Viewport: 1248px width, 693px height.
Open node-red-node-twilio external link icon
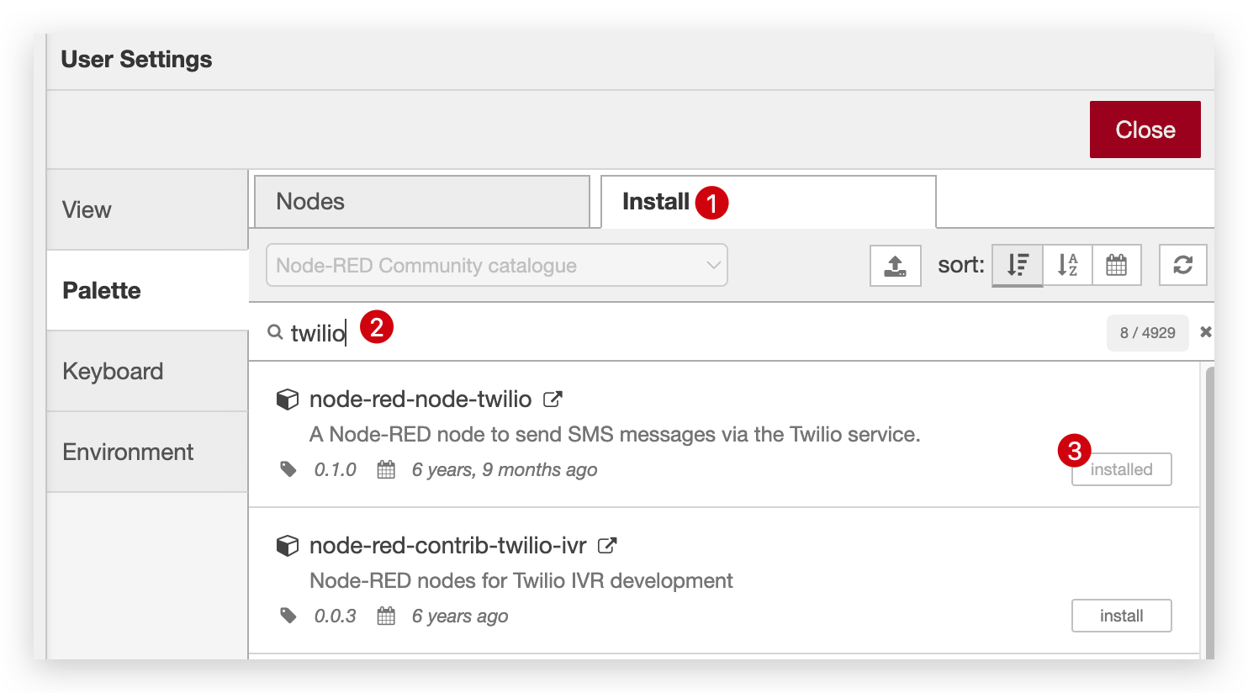pos(553,399)
